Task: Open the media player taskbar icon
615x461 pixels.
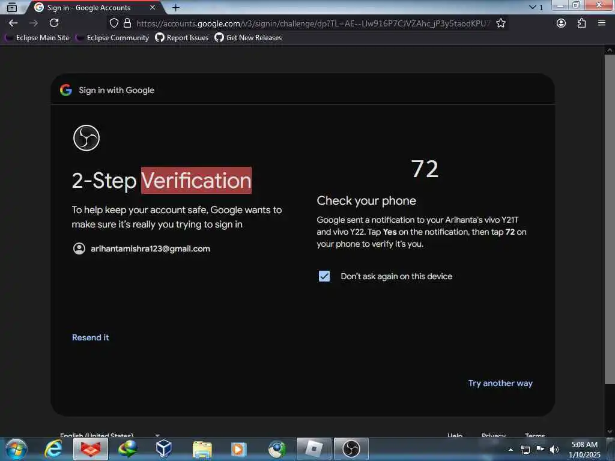Action: tap(238, 449)
